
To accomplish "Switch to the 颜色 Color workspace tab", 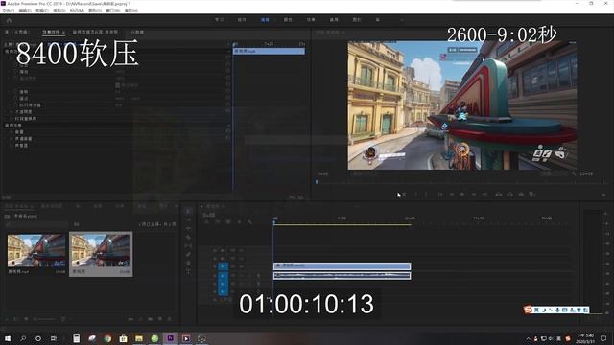I will (x=288, y=20).
